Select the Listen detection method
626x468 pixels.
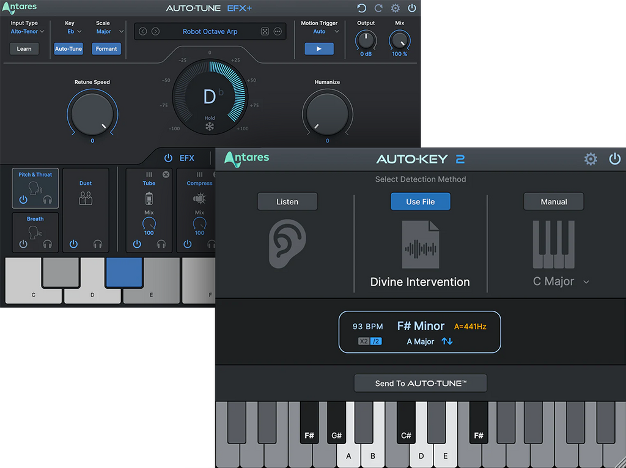click(x=287, y=201)
